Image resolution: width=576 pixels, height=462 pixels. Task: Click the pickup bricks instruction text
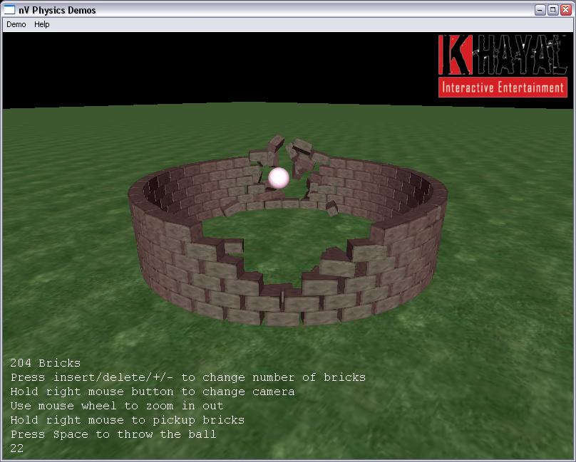128,420
